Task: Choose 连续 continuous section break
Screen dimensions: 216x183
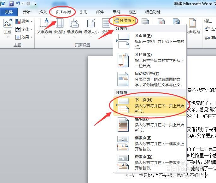Action: point(150,124)
